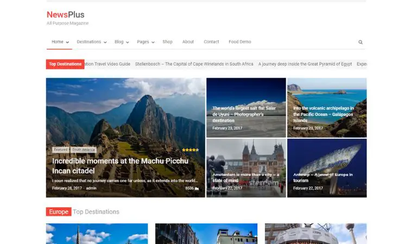
Task: Open the Great Pyramid of Egypt ticker headline
Action: tap(305, 64)
